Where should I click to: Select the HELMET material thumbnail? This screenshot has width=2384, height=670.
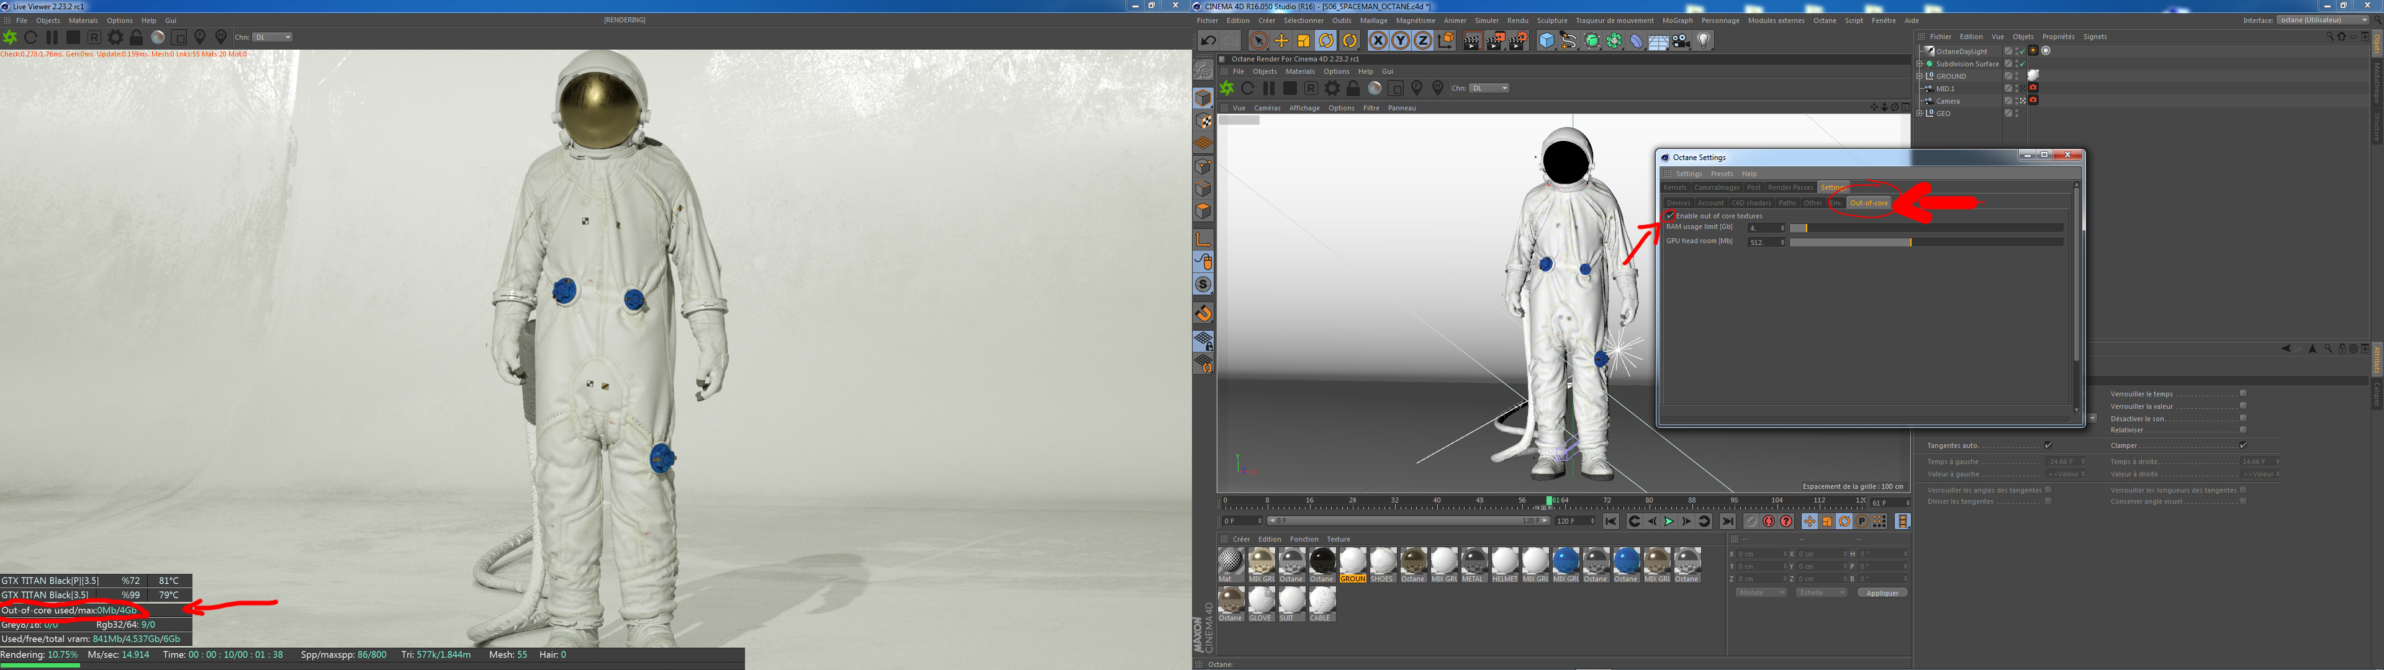tap(1505, 561)
